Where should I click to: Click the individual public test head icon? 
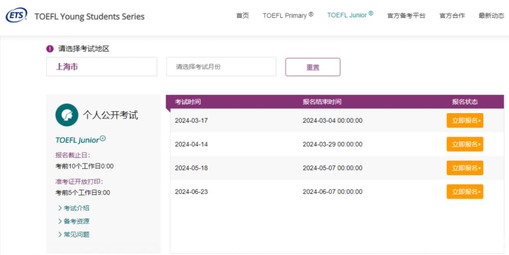pos(67,115)
